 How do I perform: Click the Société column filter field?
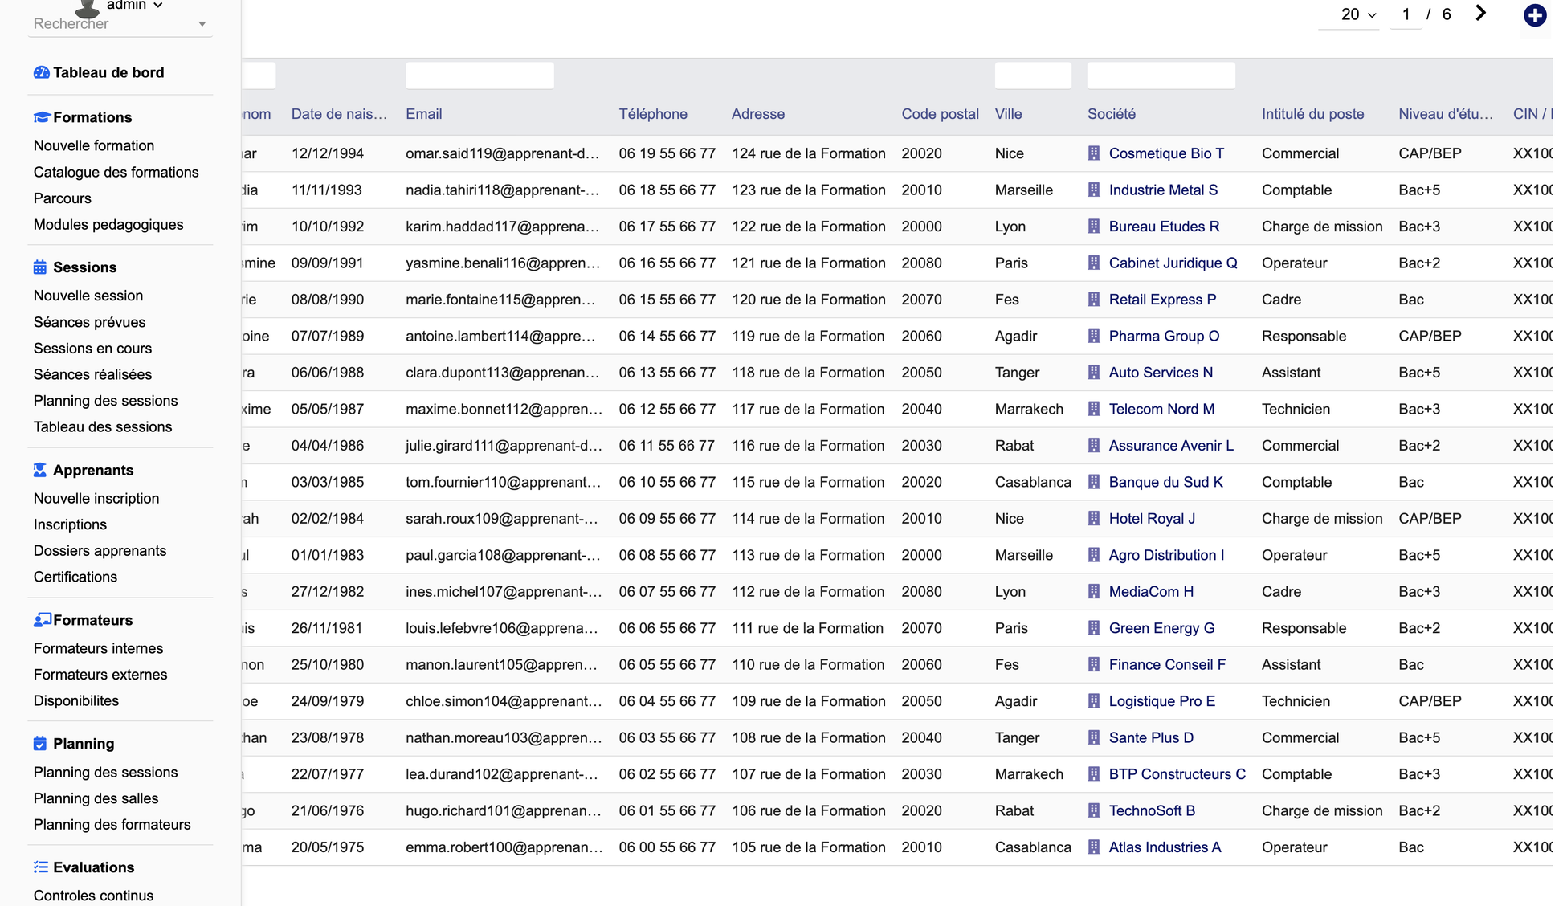pos(1161,75)
